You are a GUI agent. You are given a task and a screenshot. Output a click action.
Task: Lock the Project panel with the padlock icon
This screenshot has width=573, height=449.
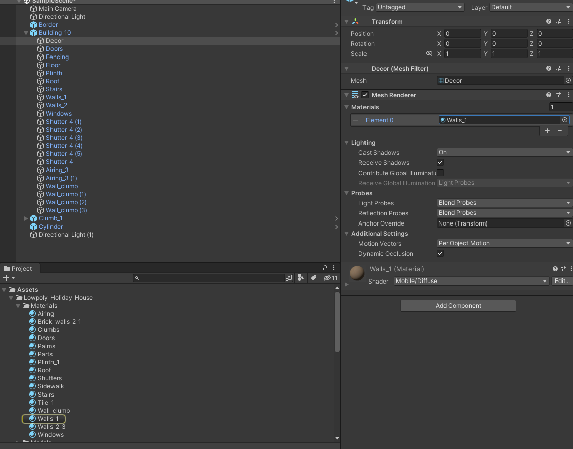(x=325, y=268)
